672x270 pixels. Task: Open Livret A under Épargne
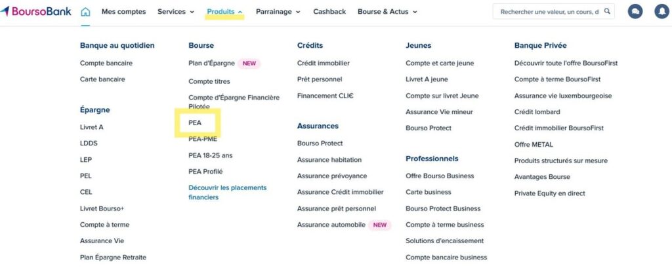tap(91, 127)
